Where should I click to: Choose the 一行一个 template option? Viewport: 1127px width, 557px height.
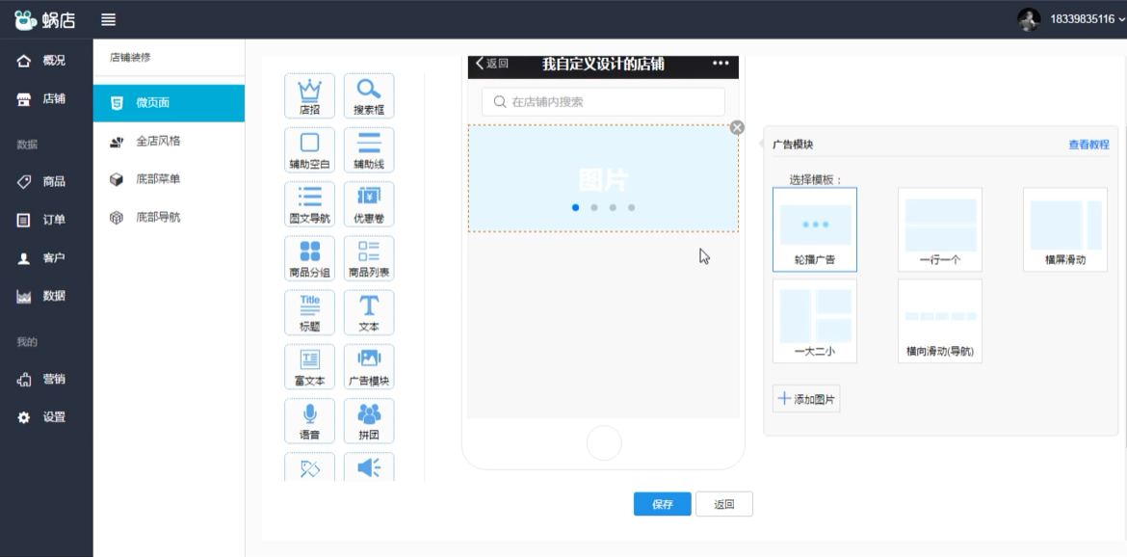pyautogui.click(x=939, y=228)
